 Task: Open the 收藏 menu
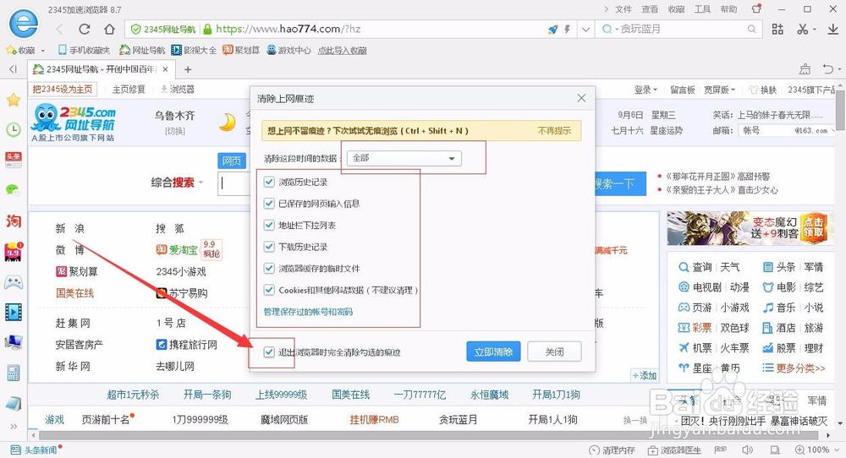676,9
